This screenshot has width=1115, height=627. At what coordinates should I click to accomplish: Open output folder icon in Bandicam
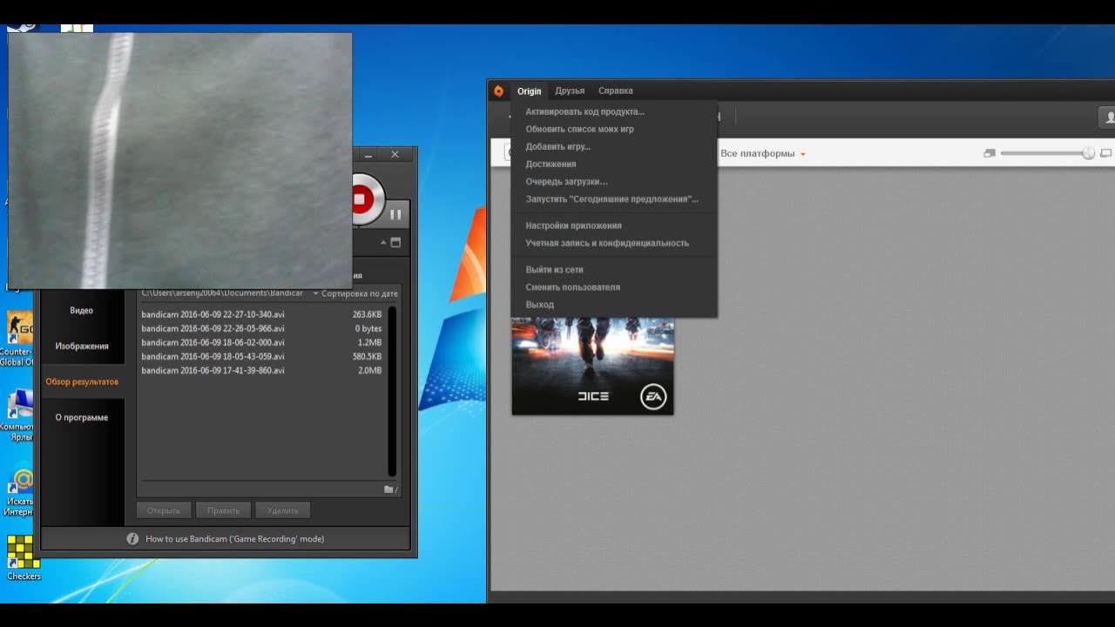[390, 489]
